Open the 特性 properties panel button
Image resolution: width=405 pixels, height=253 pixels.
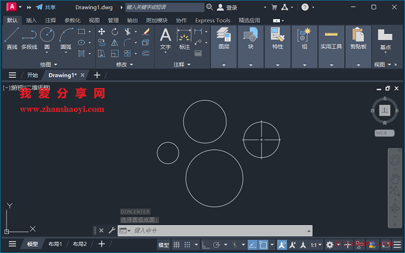[x=278, y=38]
